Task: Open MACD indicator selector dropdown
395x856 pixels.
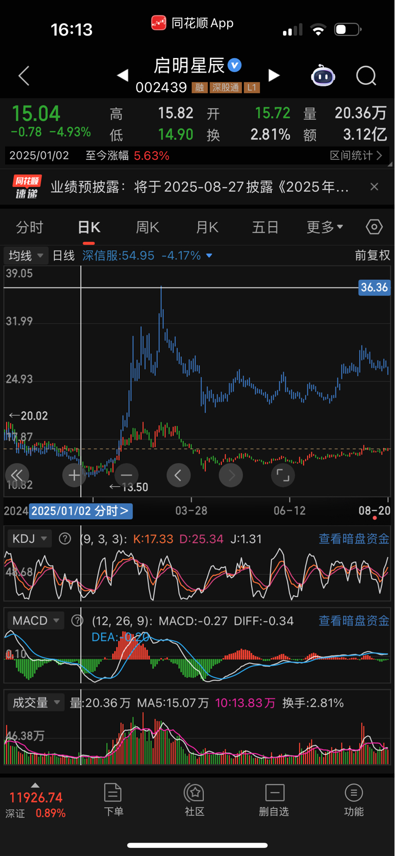Action: 36,621
